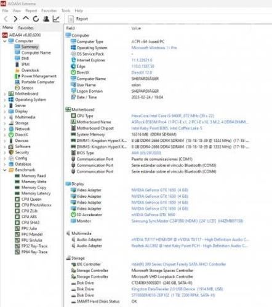Select Memory Write benchmark
The height and width of the screenshot is (307, 272).
click(x=34, y=182)
